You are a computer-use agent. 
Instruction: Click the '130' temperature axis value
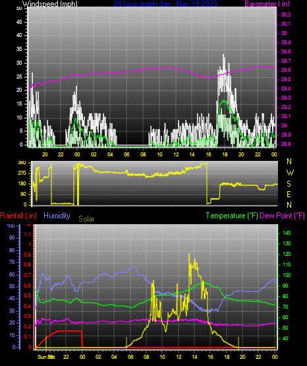[287, 243]
